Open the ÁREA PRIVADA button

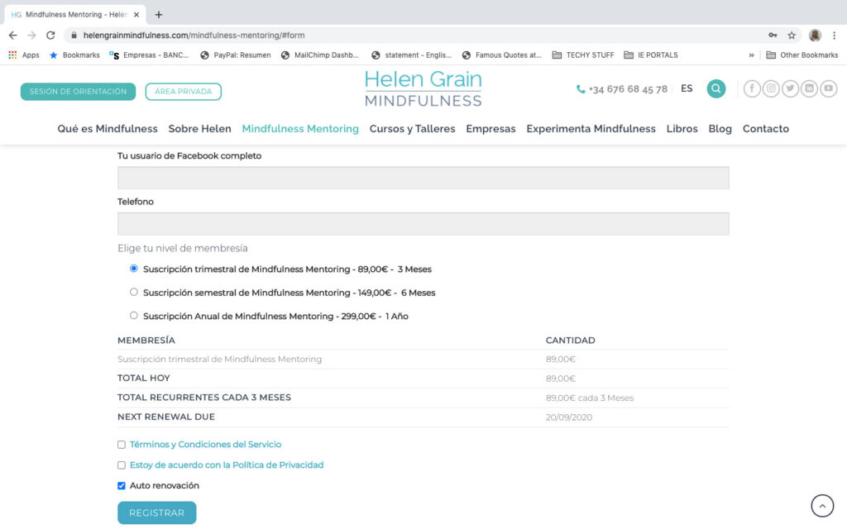pos(183,92)
